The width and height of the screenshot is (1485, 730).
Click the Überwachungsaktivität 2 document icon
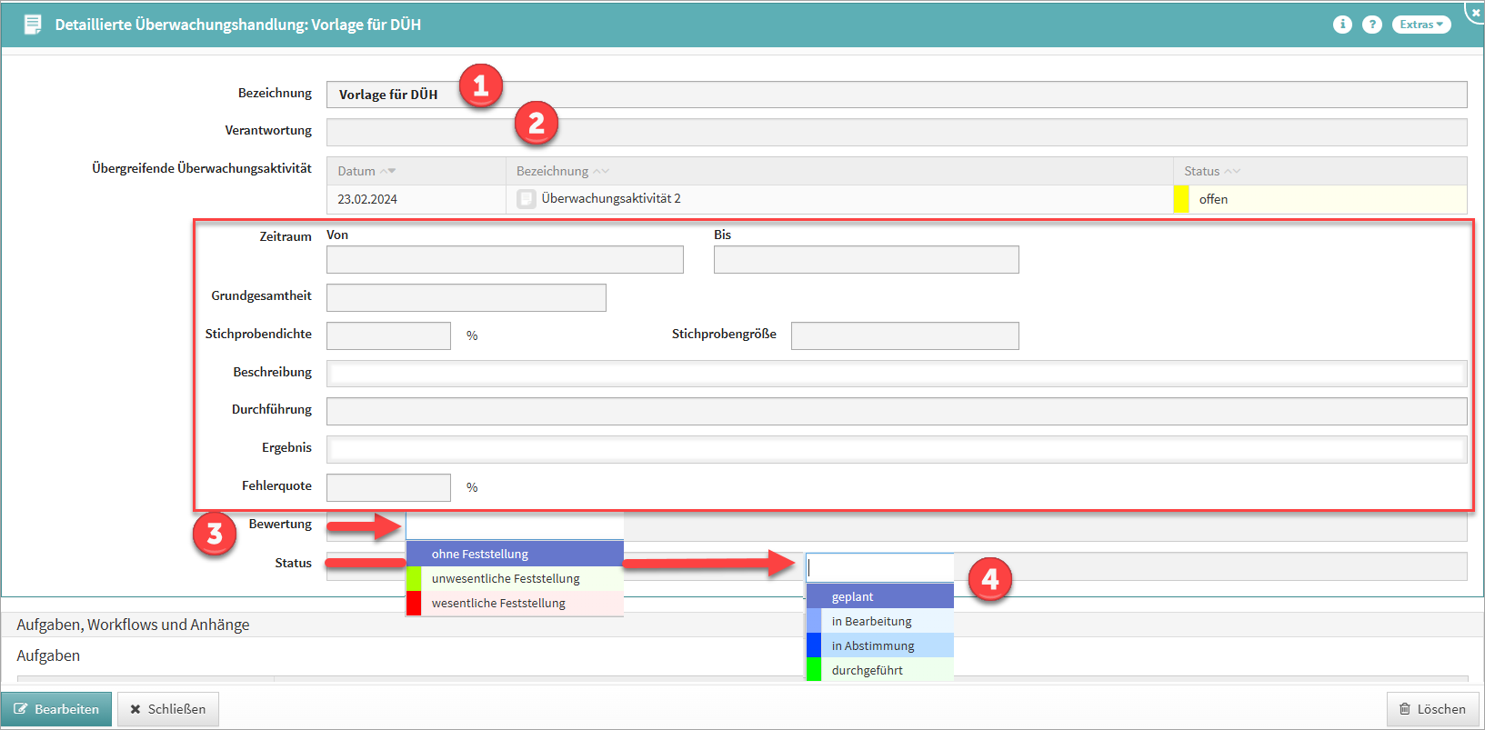(x=526, y=199)
